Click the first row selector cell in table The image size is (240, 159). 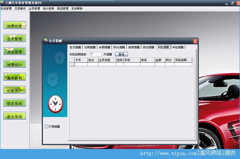tap(72, 64)
